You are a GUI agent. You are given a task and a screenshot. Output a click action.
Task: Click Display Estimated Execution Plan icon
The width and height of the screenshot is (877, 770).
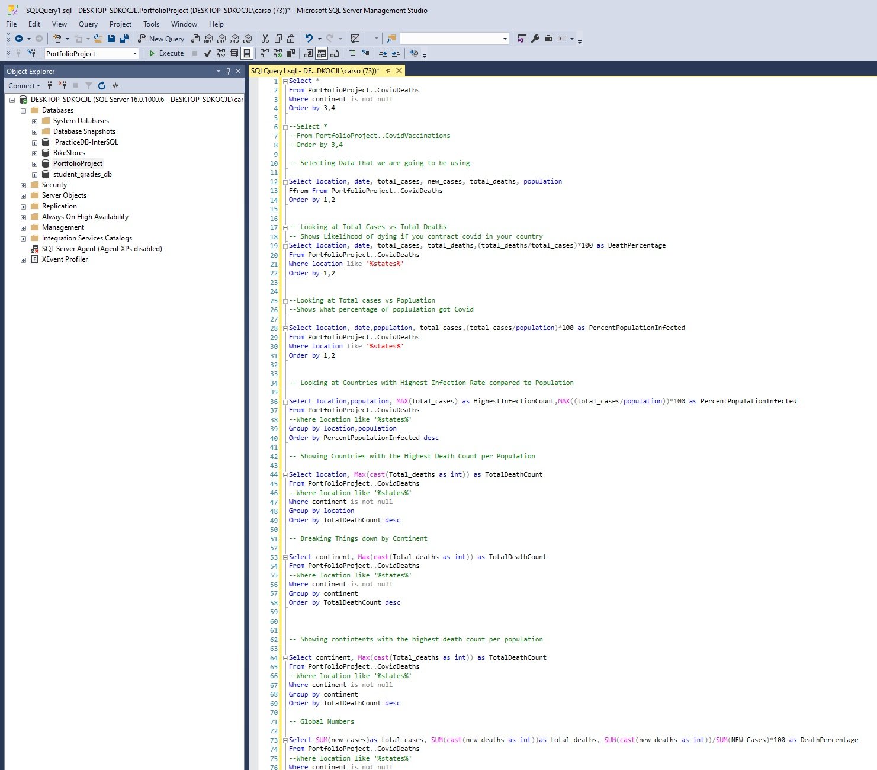tap(221, 53)
